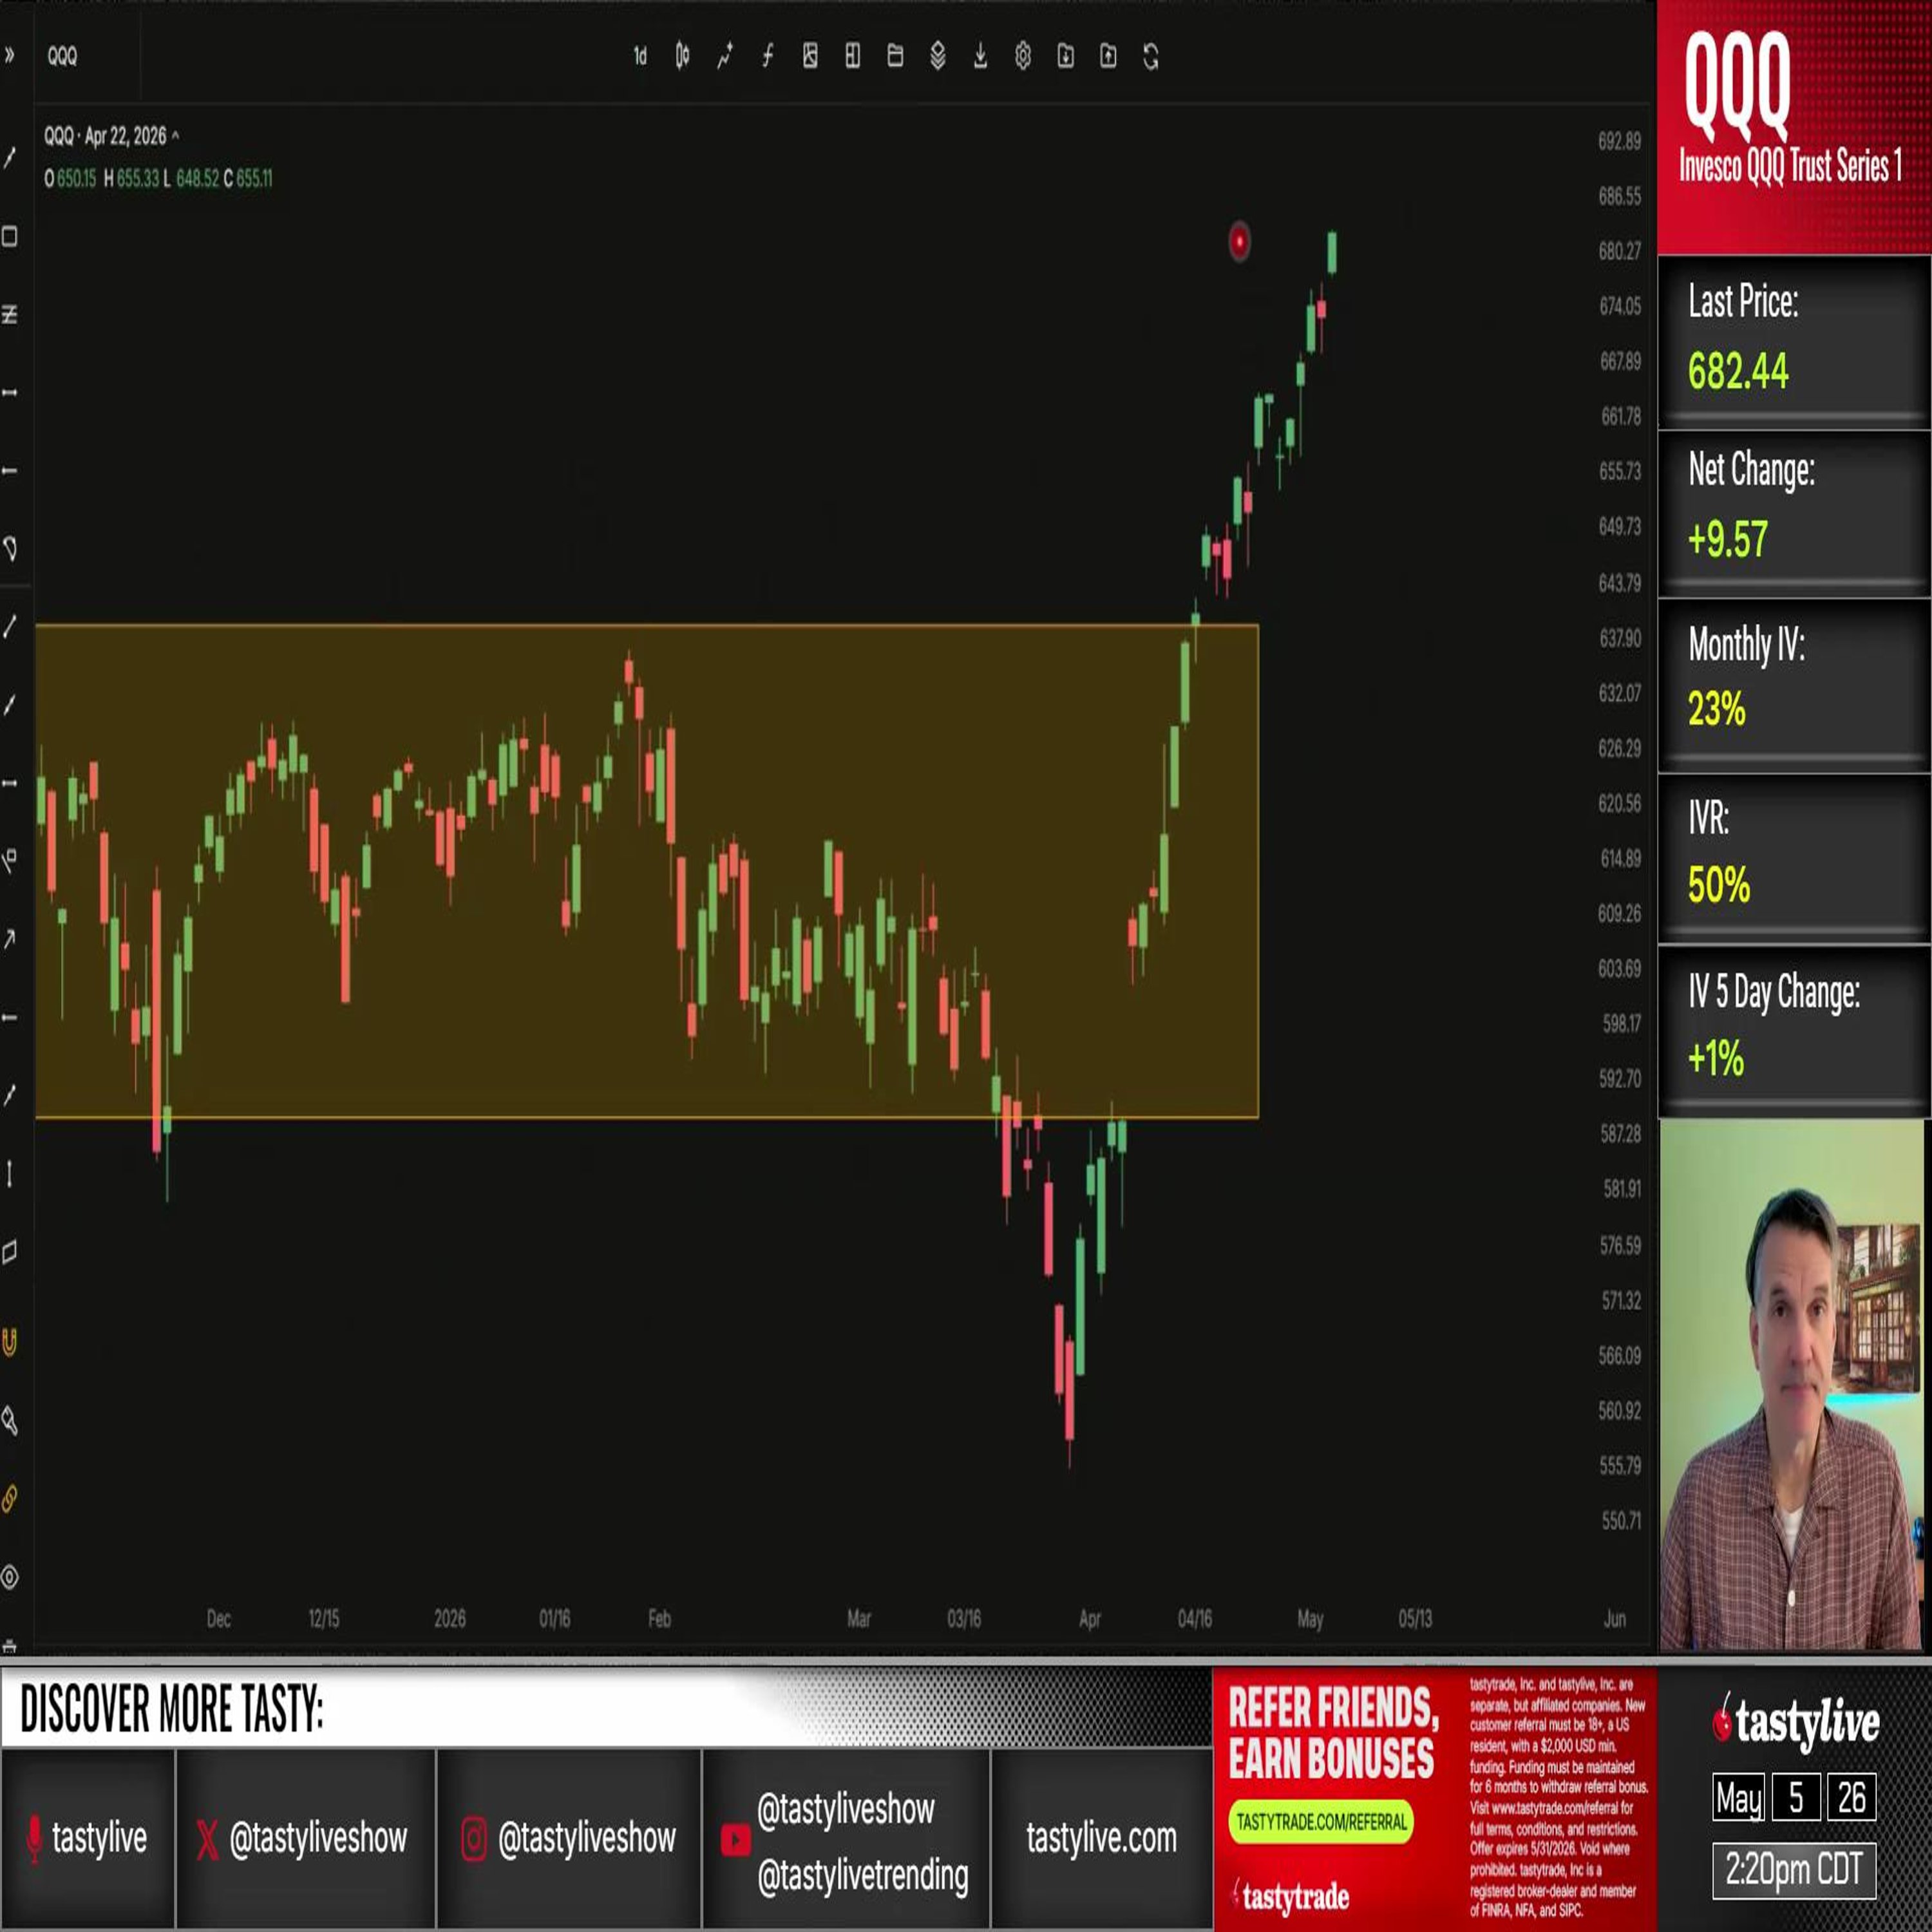Click the close value 655.11

pyautogui.click(x=254, y=179)
